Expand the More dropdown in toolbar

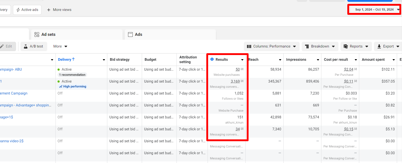click(60, 46)
